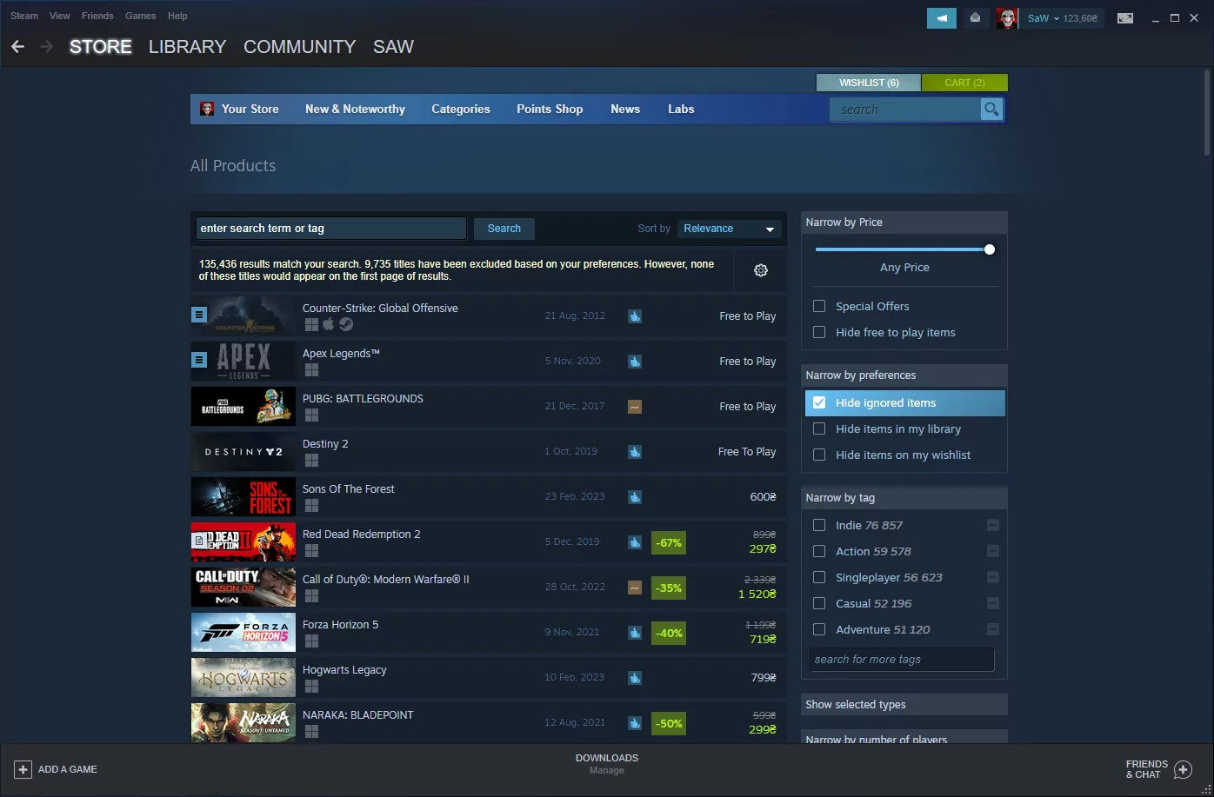The image size is (1214, 797).
Task: Open the New & Noteworthy store menu
Action: point(355,109)
